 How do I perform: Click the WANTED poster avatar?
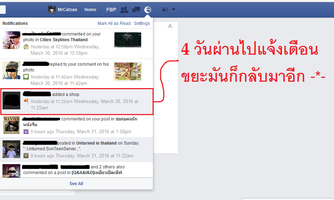[11, 125]
